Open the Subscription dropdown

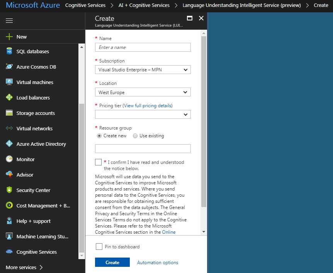pyautogui.click(x=143, y=70)
